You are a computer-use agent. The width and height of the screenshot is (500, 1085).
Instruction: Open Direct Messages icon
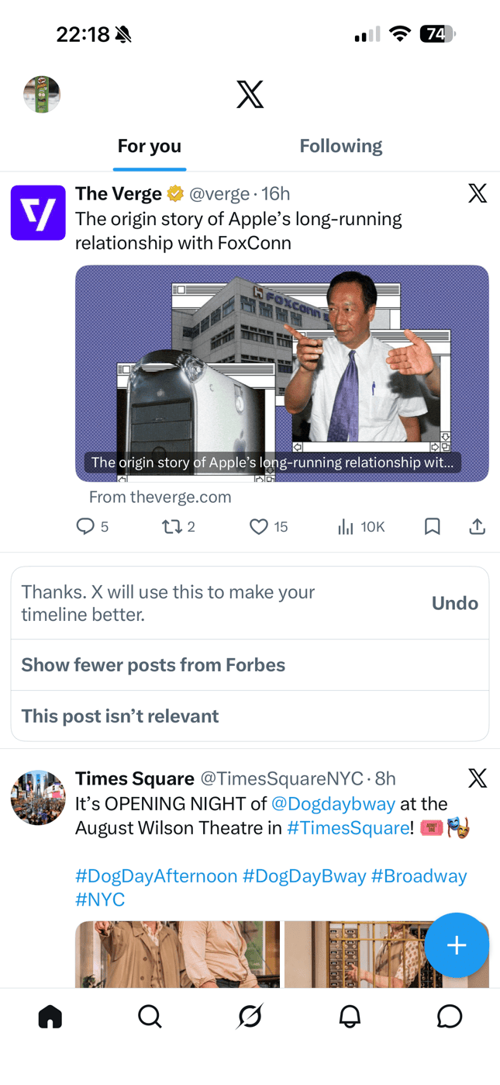pos(450,1017)
